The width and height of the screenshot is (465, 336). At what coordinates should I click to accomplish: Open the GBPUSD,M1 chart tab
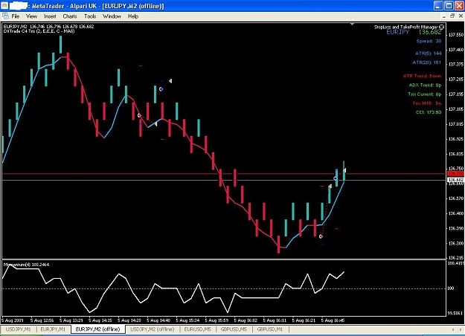(x=270, y=329)
